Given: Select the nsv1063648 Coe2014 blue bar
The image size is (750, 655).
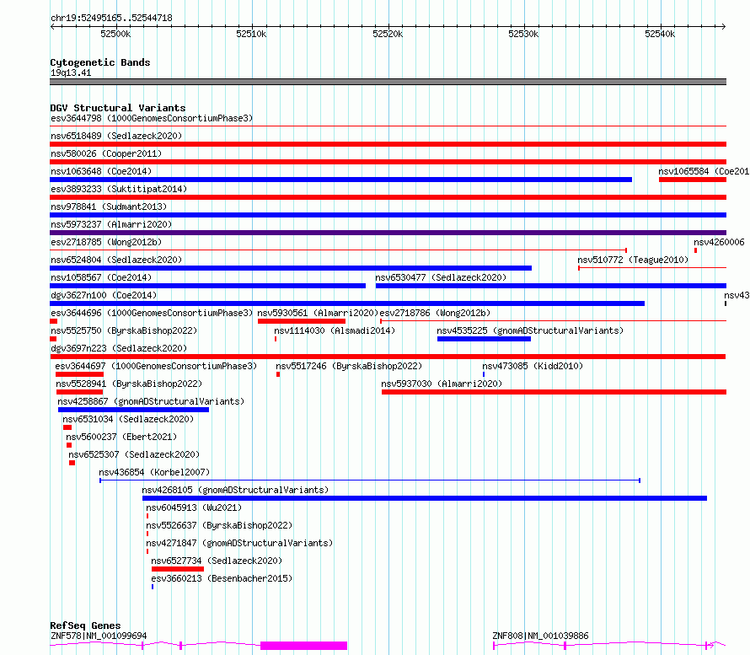Looking at the screenshot, I should click(x=340, y=180).
